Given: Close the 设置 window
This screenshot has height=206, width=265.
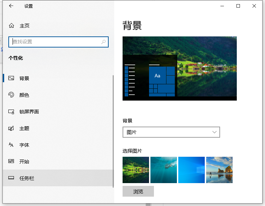Looking at the screenshot, I should [254, 6].
